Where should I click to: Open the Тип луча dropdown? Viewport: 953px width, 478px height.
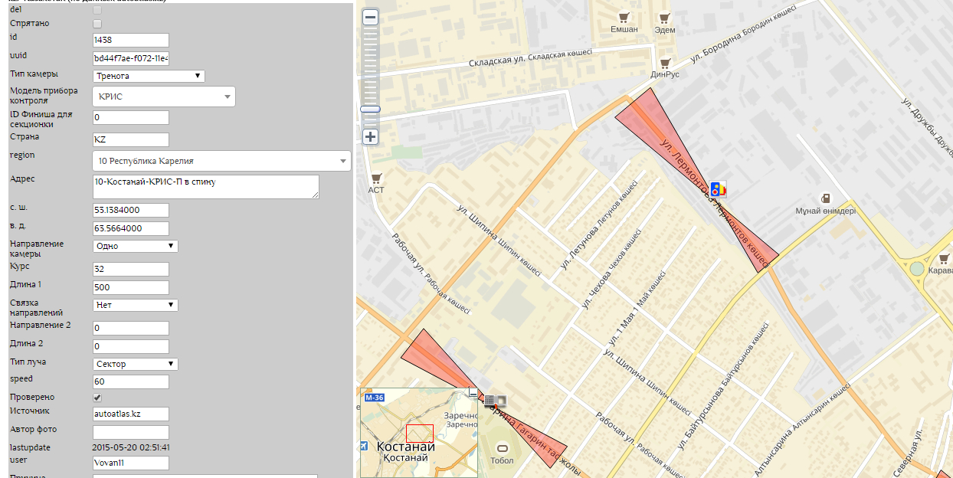135,364
